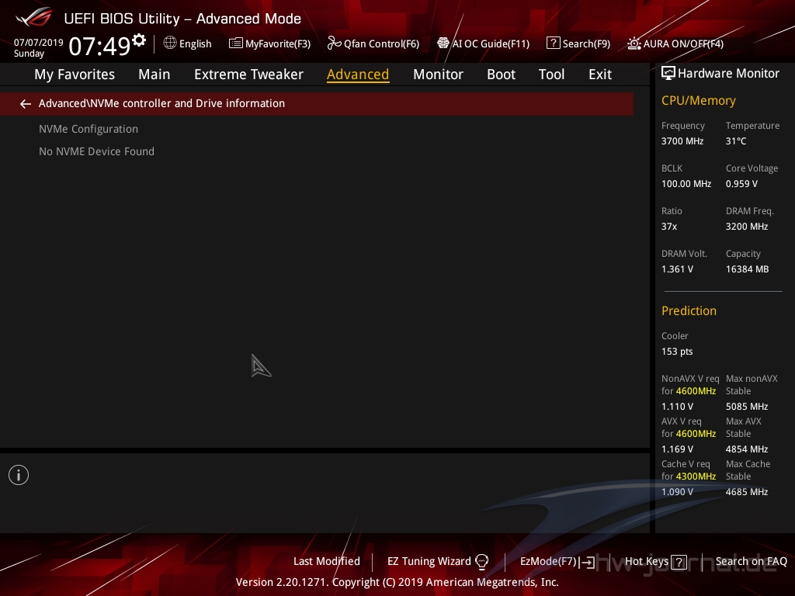
Task: Toggle AURA ON/OFF(F4)
Action: pyautogui.click(x=683, y=44)
